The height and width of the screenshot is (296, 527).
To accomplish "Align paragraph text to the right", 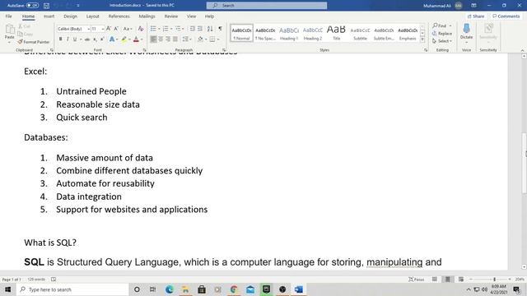I will pos(168,39).
